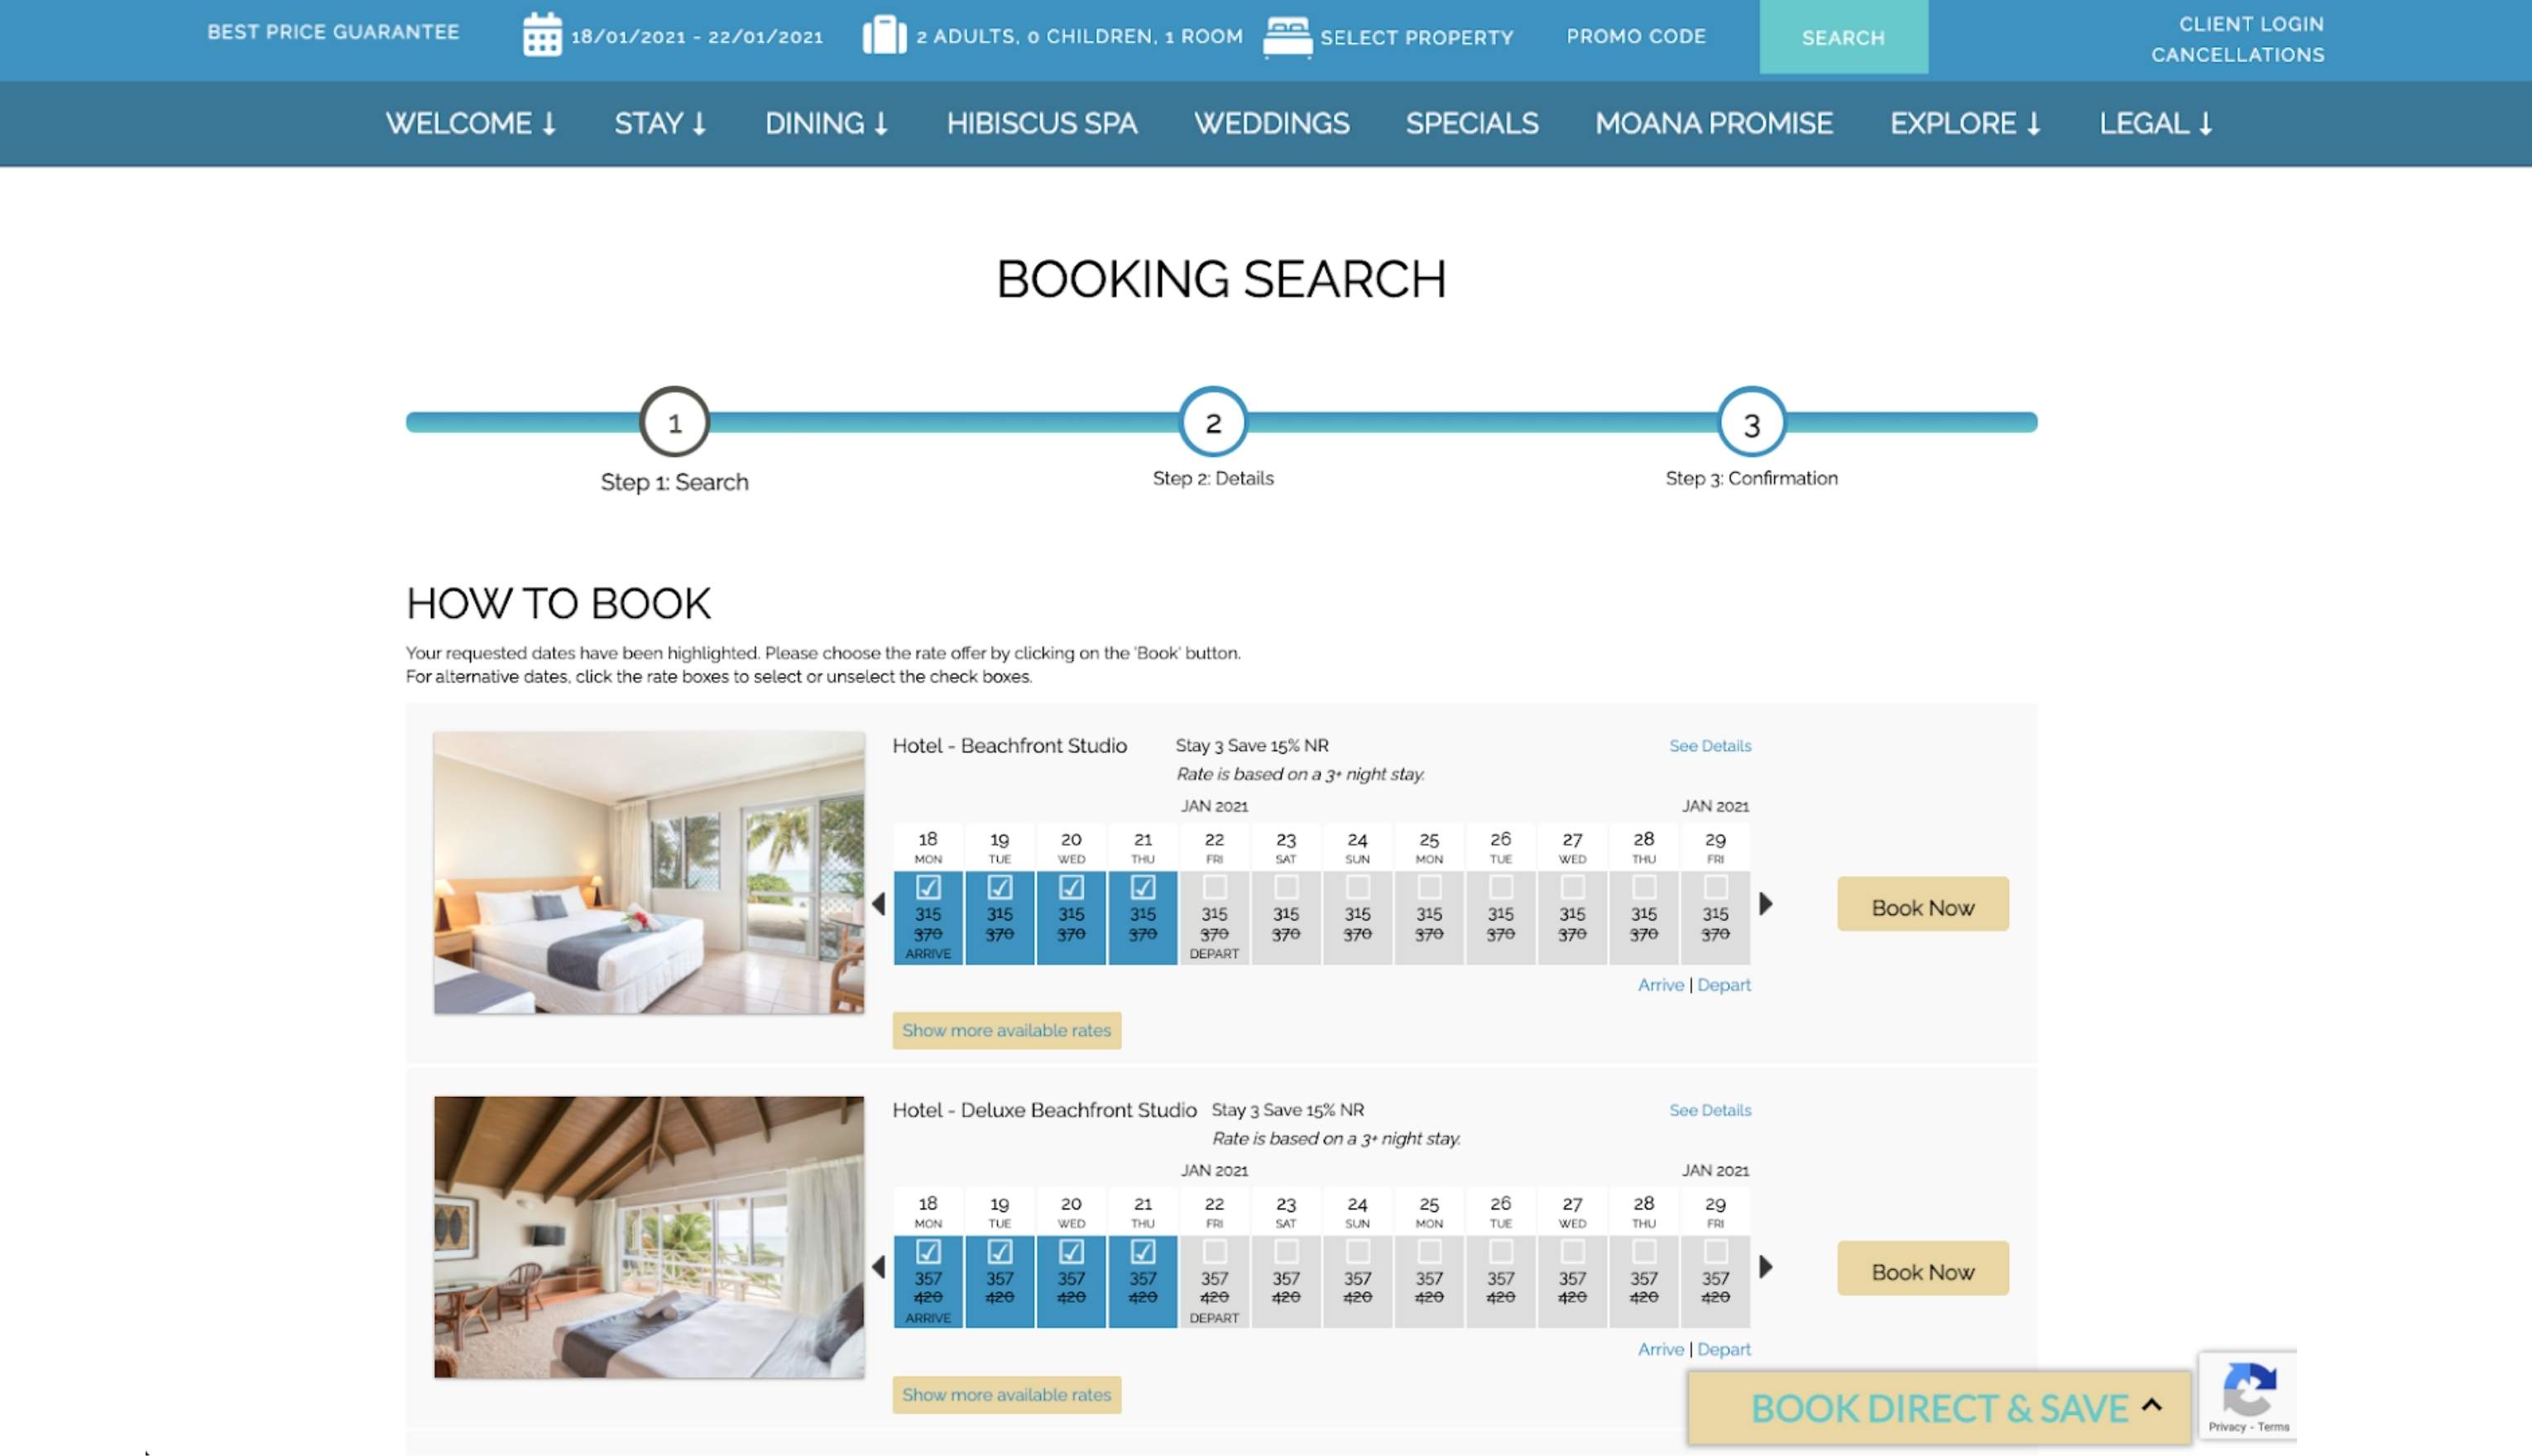Viewport: 2532px width, 1456px height.
Task: Click previous-dates arrow for Beachfront Studio
Action: tap(878, 904)
